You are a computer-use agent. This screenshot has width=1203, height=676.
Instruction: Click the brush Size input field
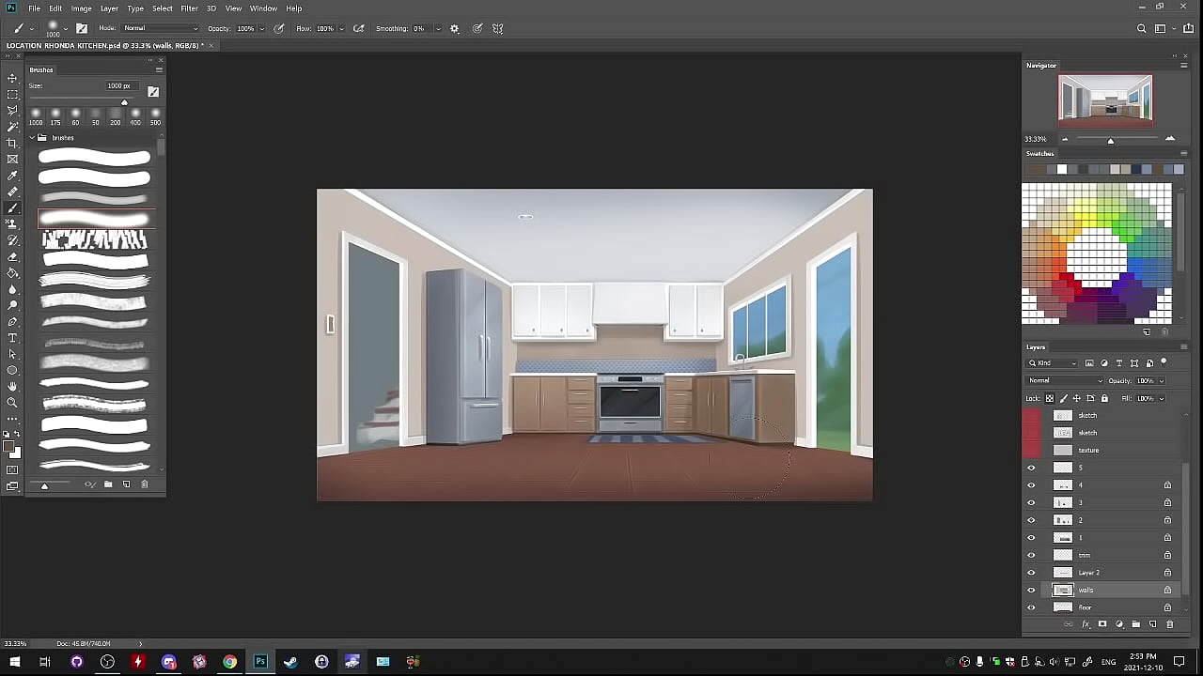pos(118,86)
